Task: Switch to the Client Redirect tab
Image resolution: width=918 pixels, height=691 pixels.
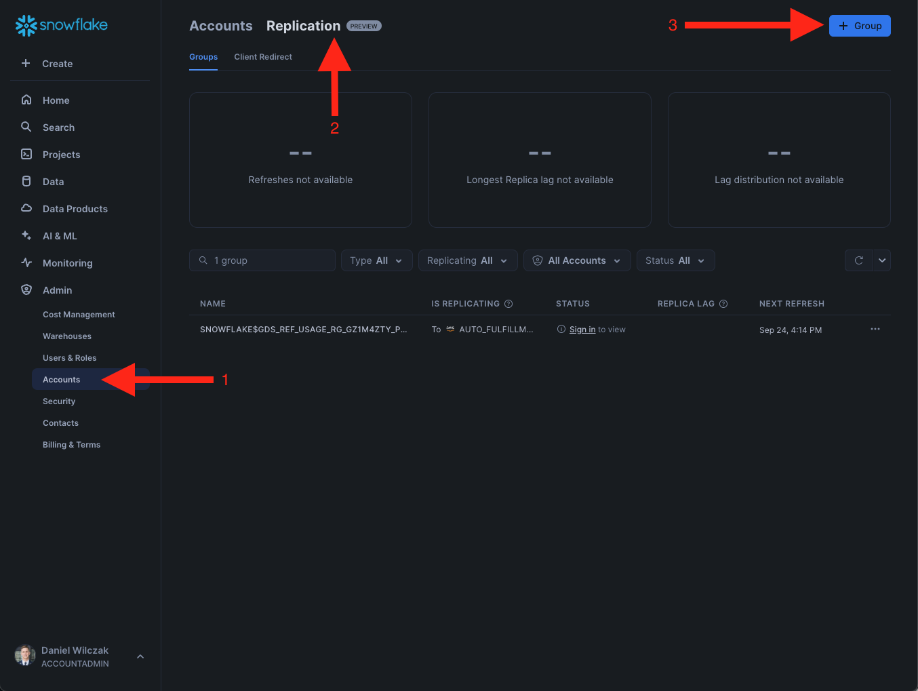Action: (263, 57)
